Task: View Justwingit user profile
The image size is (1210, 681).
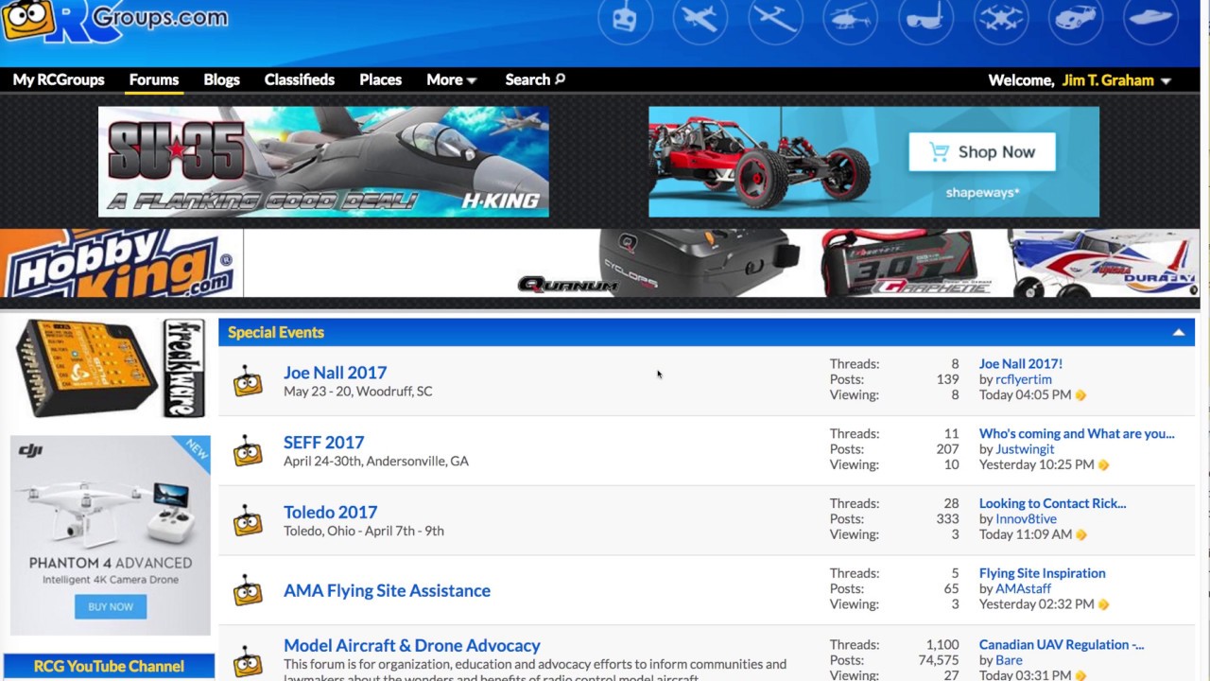Action: 1024,449
